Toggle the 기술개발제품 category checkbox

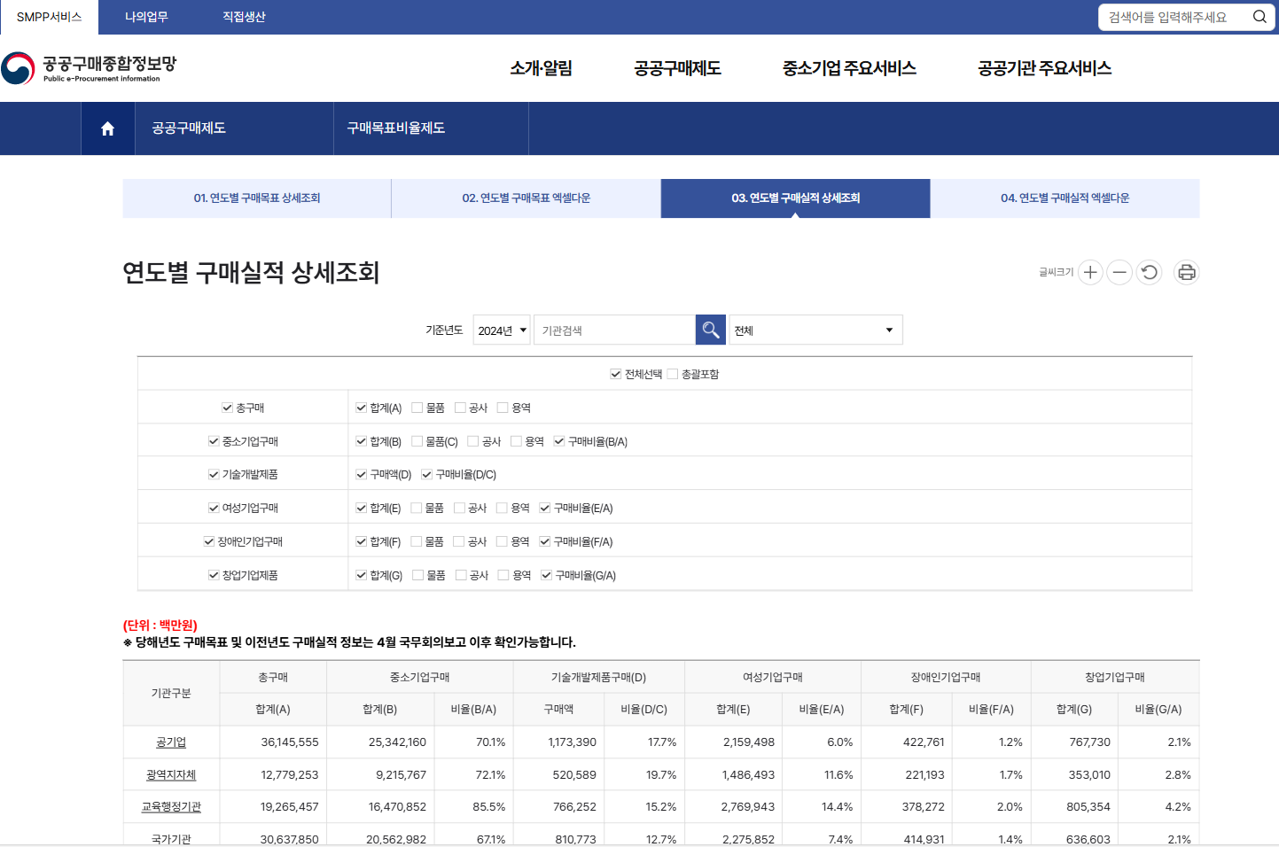coord(214,475)
